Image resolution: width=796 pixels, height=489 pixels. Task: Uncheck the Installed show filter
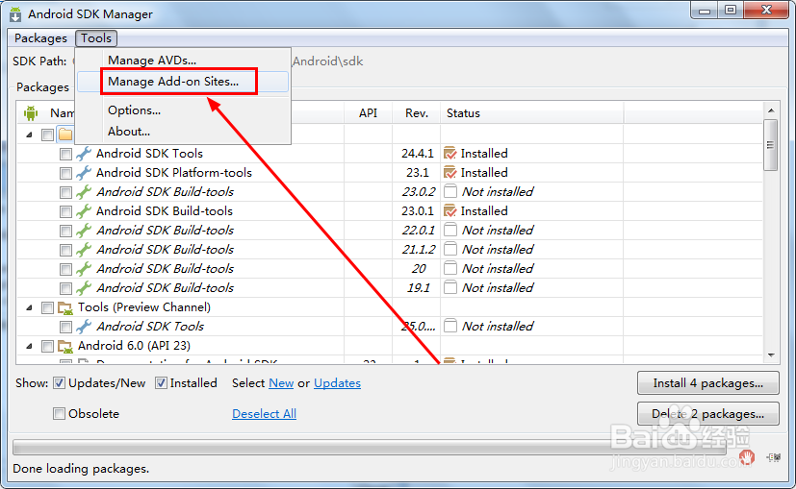coord(161,383)
